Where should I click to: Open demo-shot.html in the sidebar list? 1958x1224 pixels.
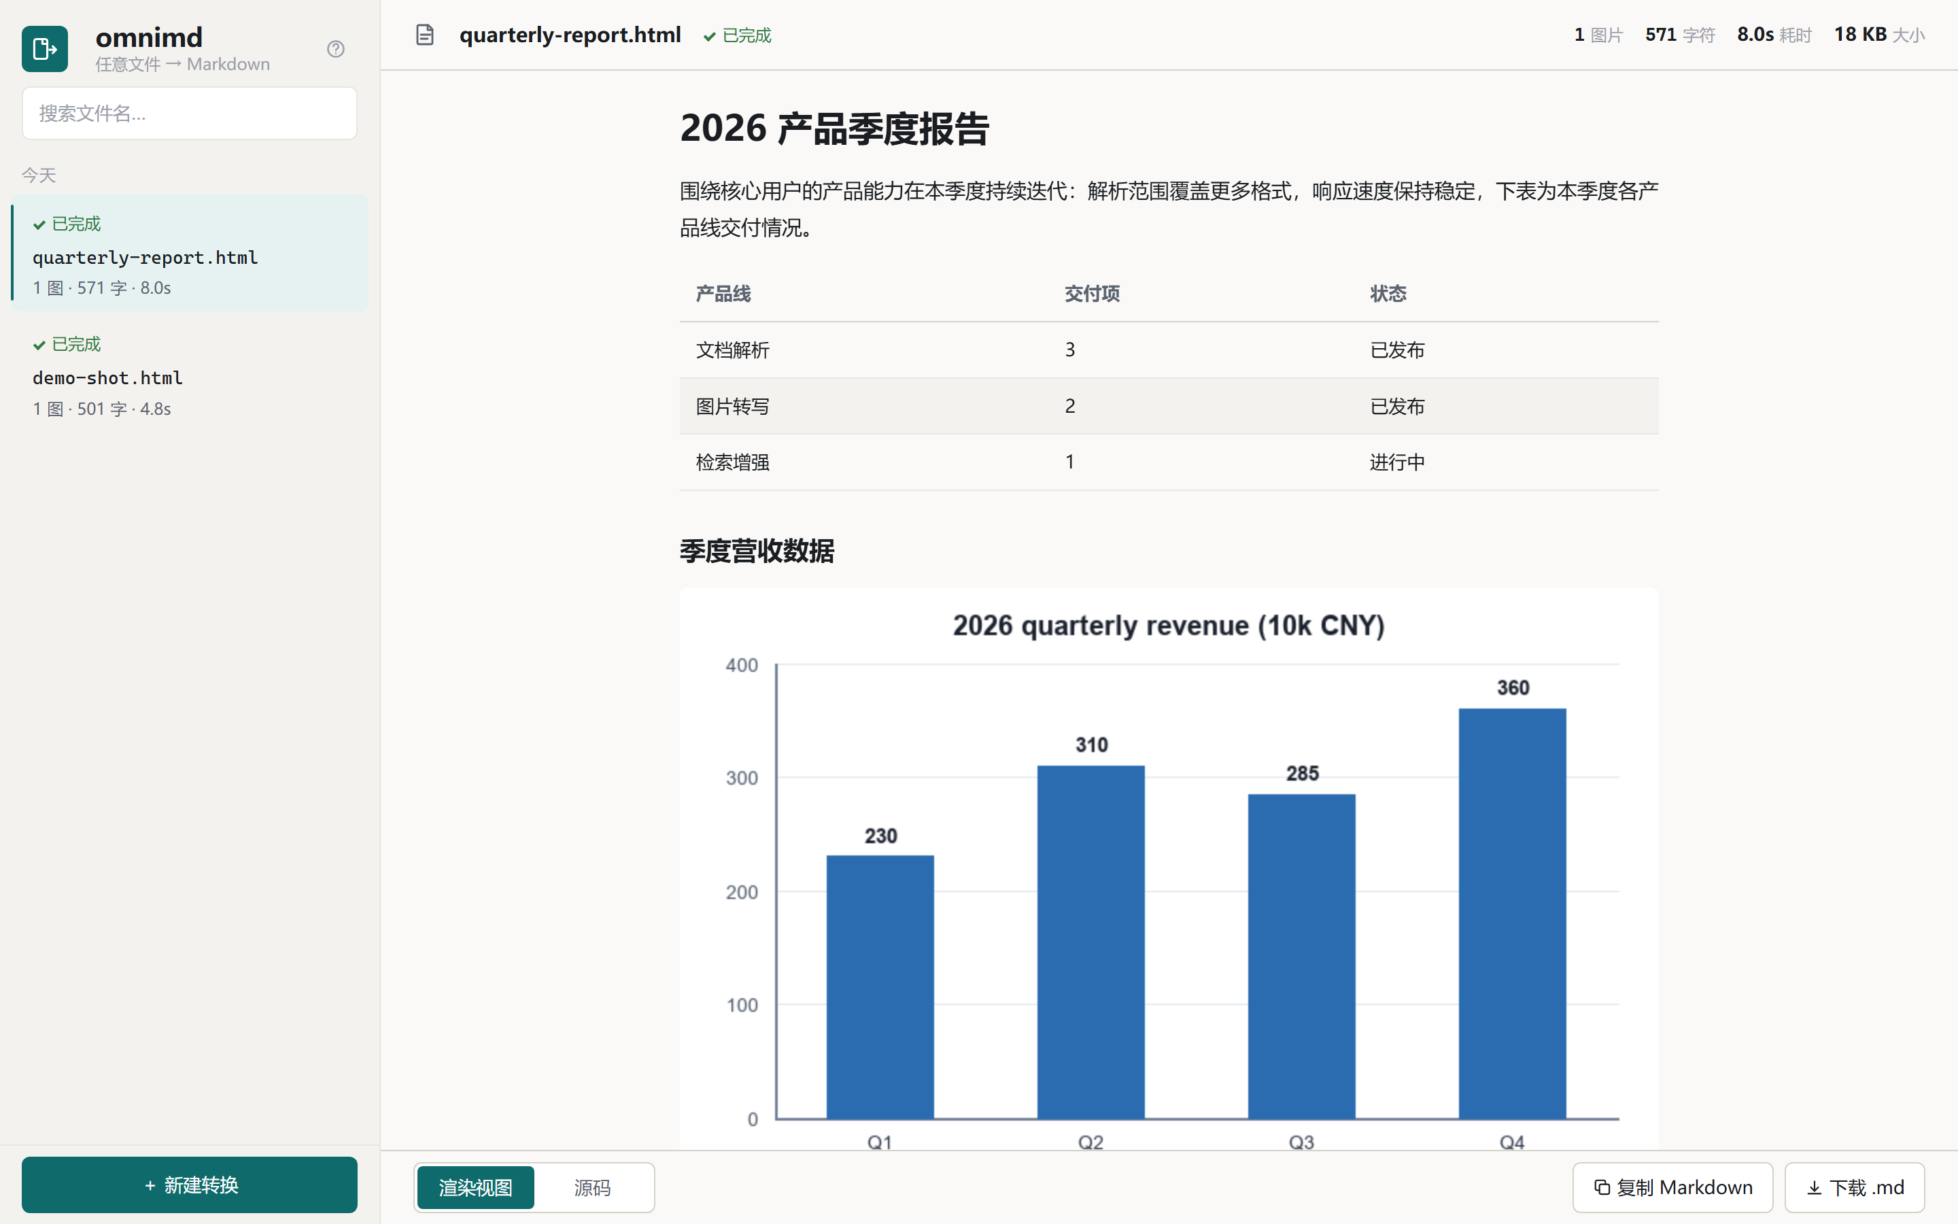click(x=189, y=375)
